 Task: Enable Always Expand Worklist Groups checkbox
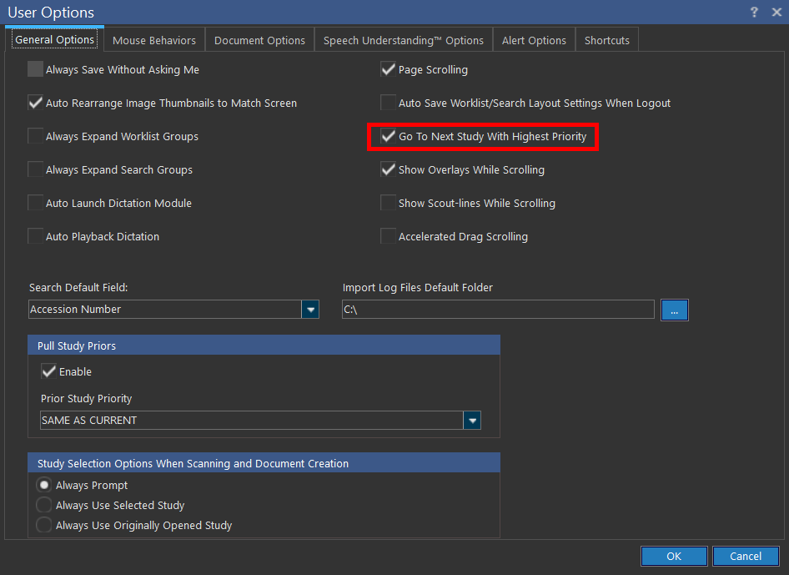pyautogui.click(x=36, y=136)
